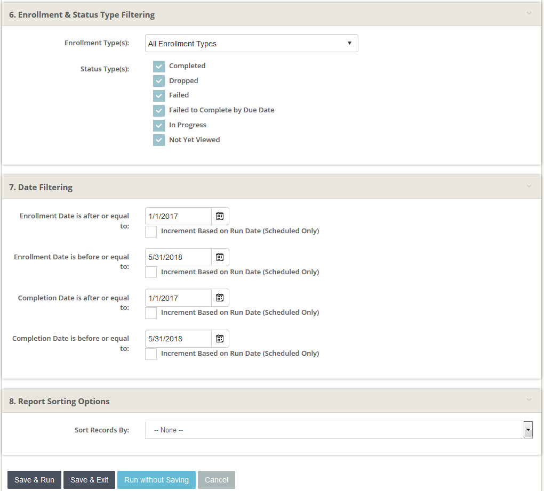Uncheck Failed to Complete by Due Date
The image size is (544, 491).
(159, 110)
